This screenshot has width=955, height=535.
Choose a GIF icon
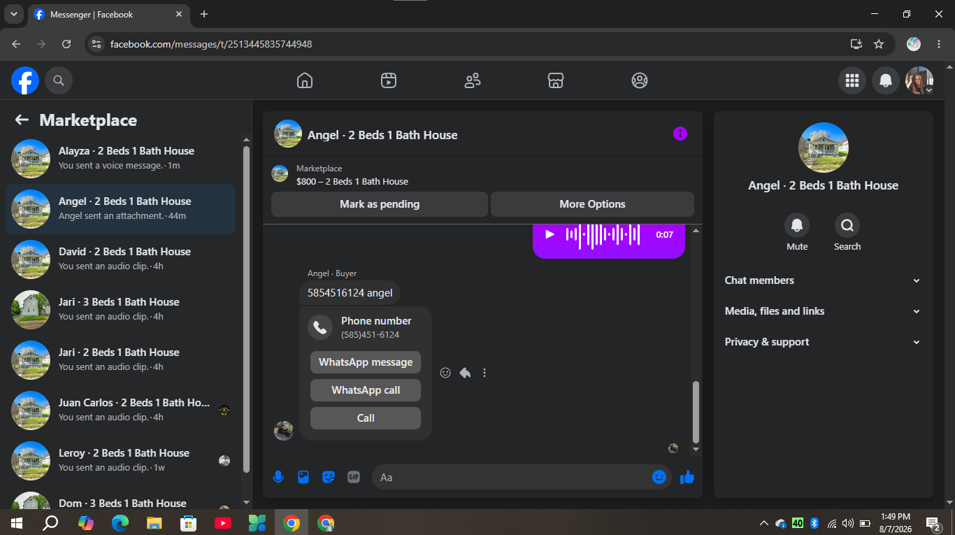[x=354, y=477]
